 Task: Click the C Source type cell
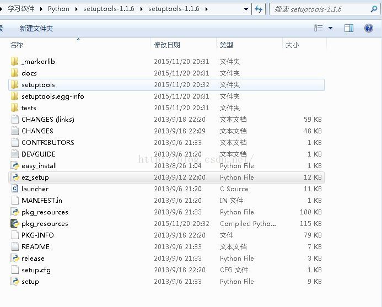click(x=234, y=189)
